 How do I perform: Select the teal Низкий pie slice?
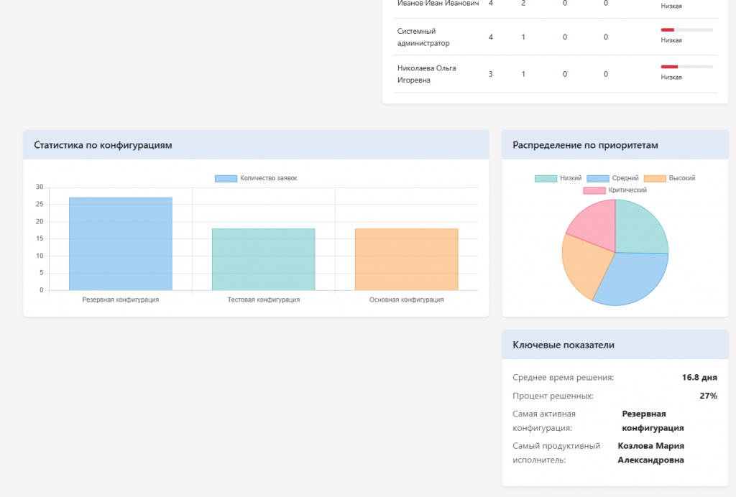pyautogui.click(x=638, y=230)
